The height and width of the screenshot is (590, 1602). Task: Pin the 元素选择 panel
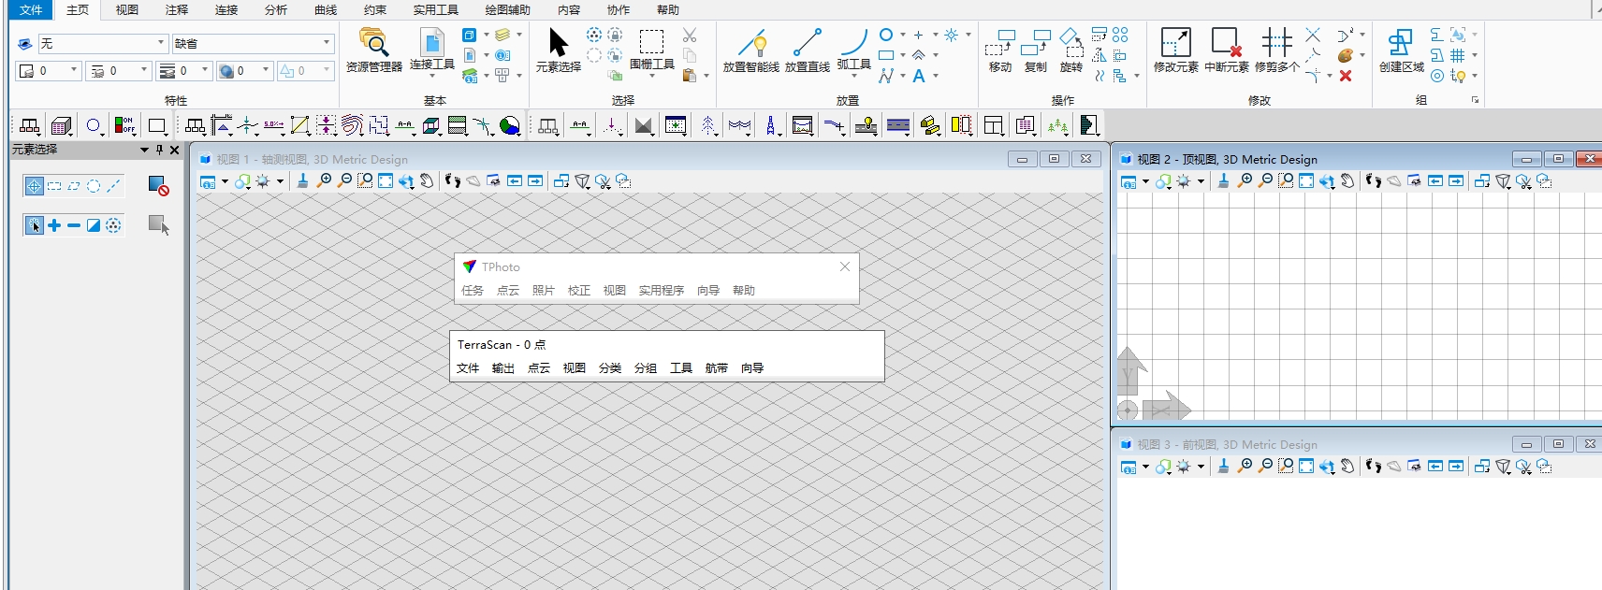click(159, 150)
